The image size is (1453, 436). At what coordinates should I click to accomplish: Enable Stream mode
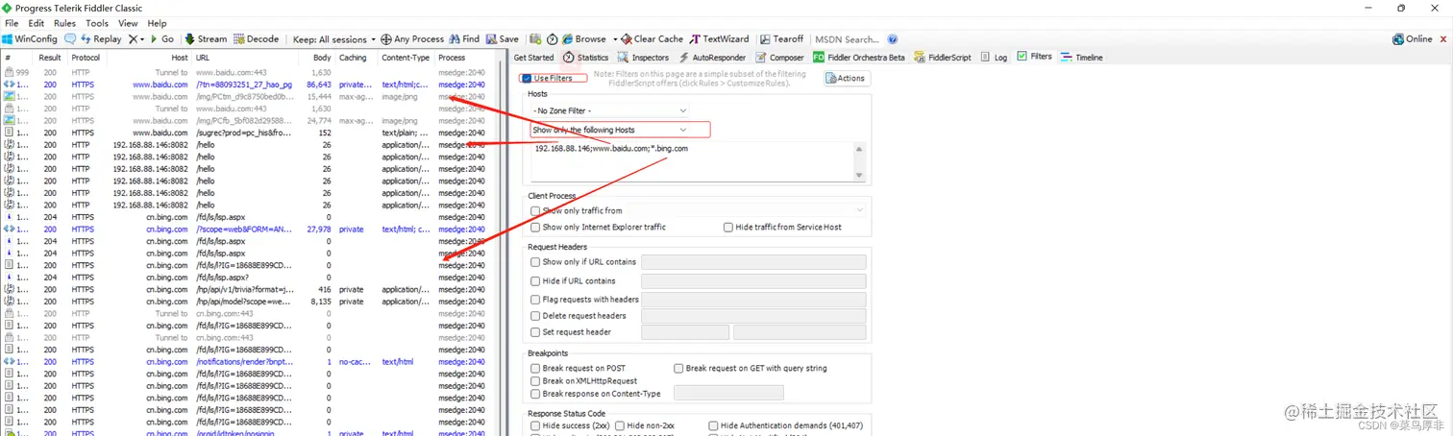point(206,39)
